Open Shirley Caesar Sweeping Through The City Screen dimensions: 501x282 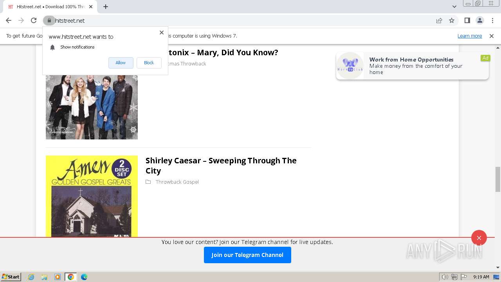tap(221, 166)
